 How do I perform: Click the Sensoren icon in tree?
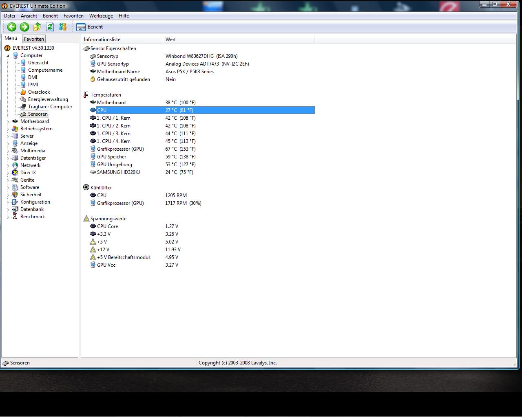coord(23,114)
